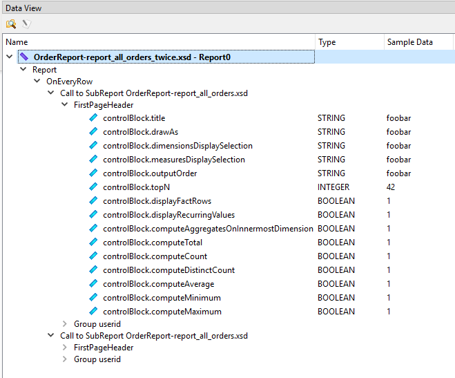
Task: Expand the second FirstPageHeader node
Action: (65, 348)
